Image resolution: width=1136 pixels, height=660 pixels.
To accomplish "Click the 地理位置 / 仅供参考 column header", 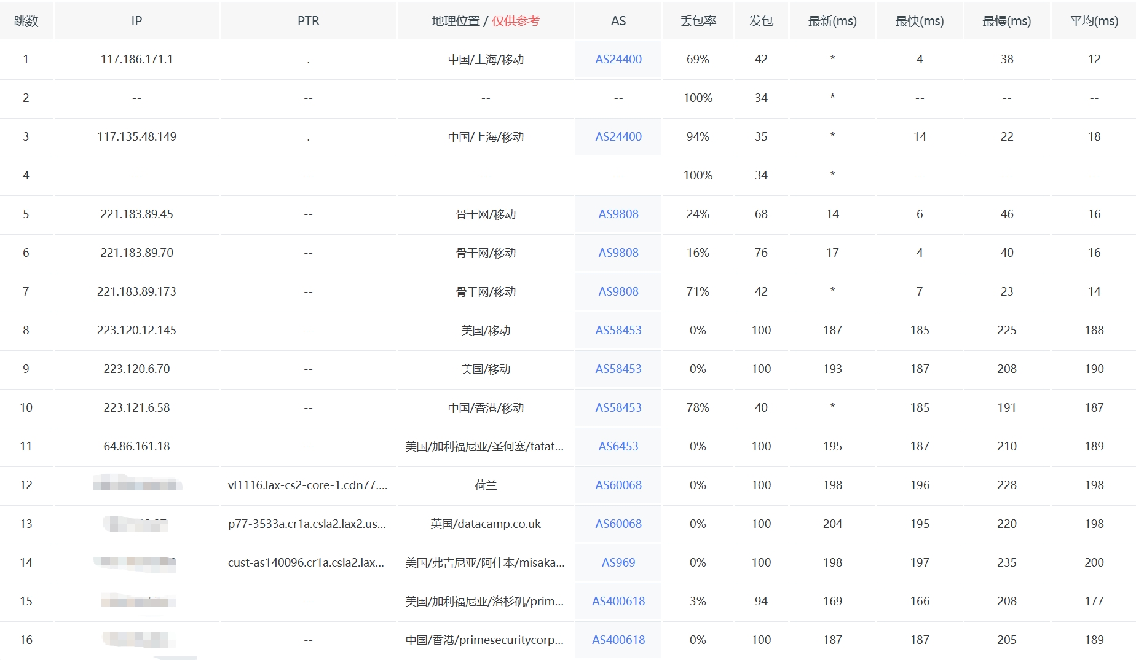I will 486,21.
